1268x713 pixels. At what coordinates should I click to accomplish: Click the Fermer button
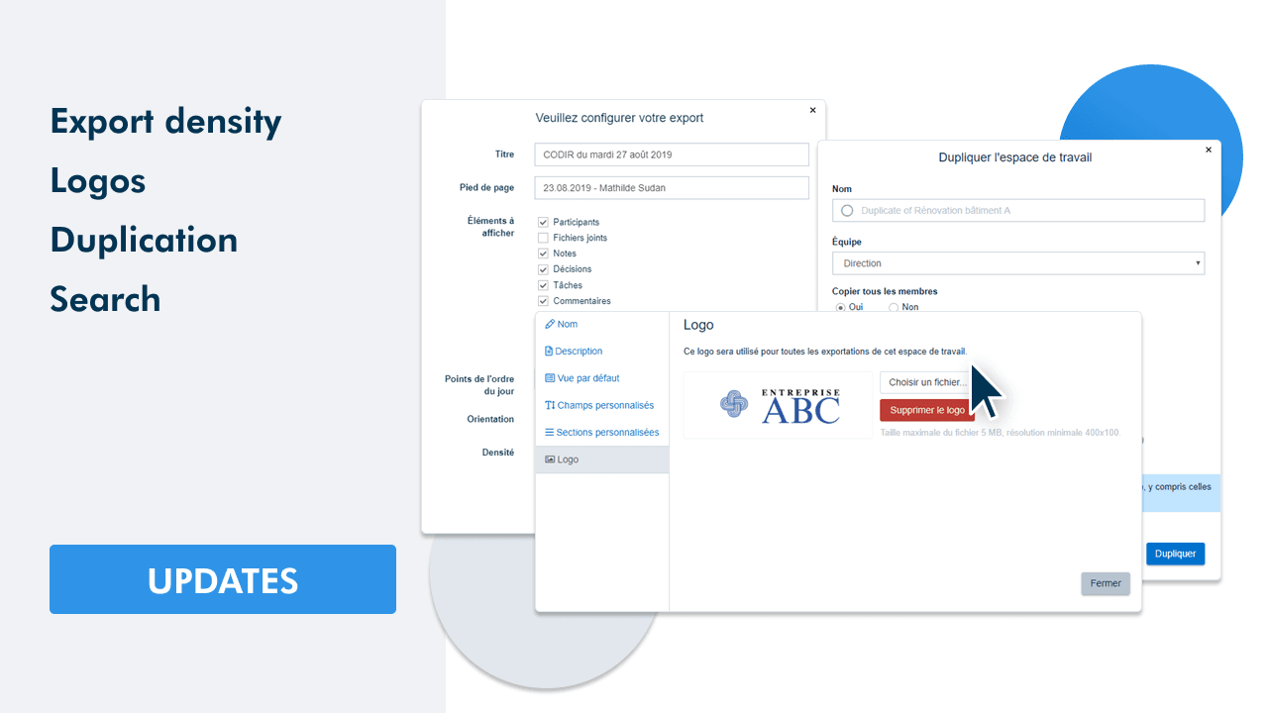click(x=1106, y=583)
